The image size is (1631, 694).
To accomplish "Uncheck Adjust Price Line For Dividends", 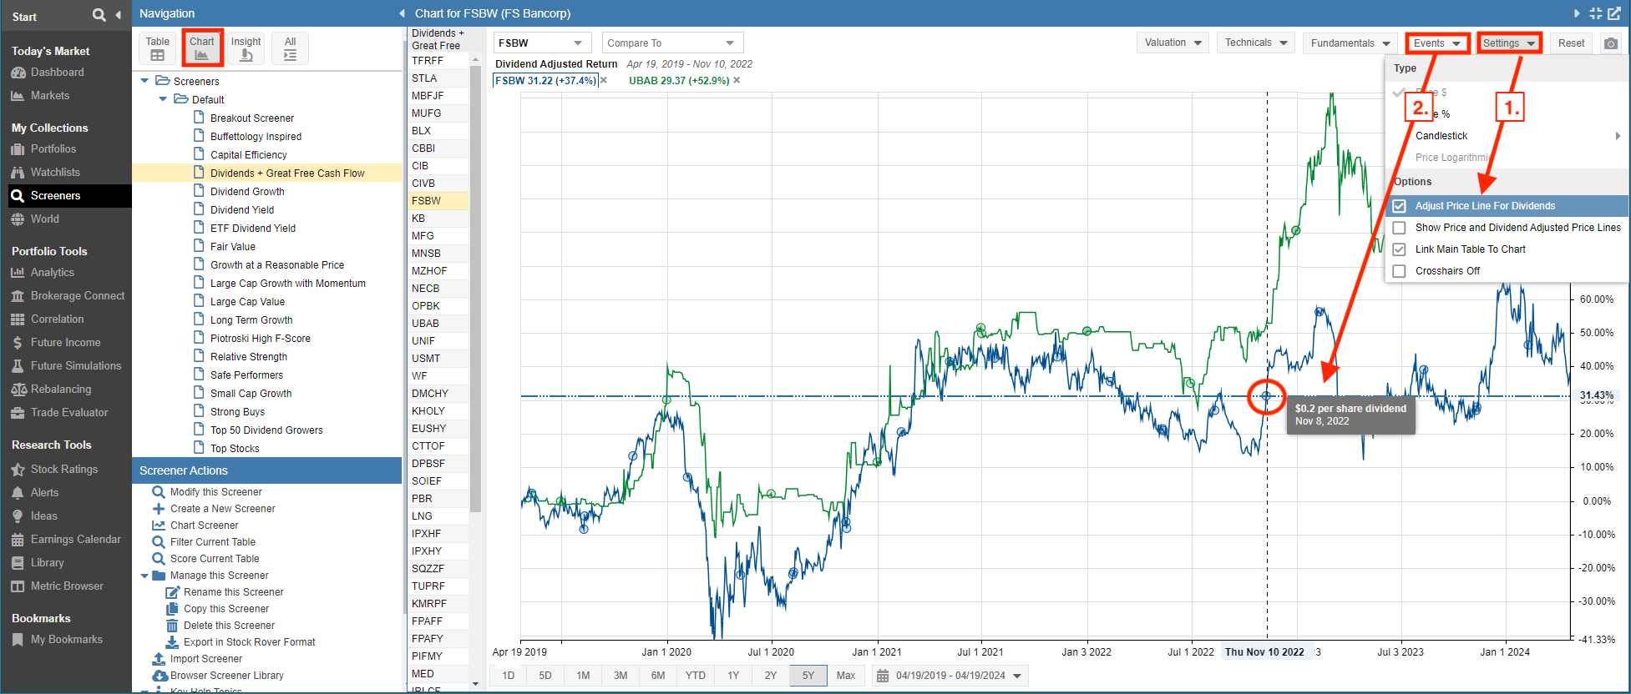I will click(x=1400, y=206).
